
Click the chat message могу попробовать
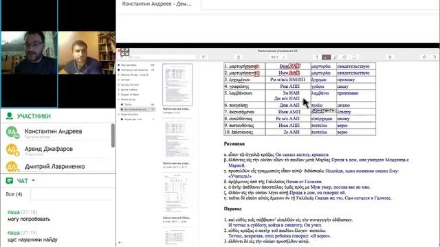click(29, 219)
